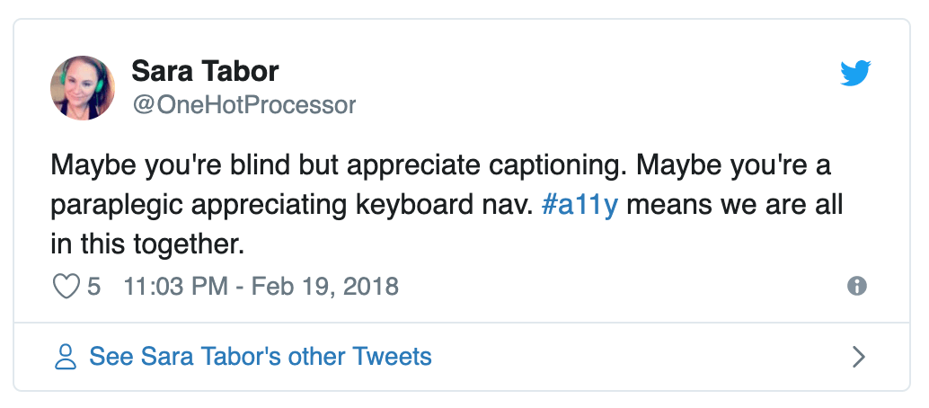This screenshot has height=408, width=929.
Task: Click the word 'paraplegic' in tweet
Action: pyautogui.click(x=118, y=207)
